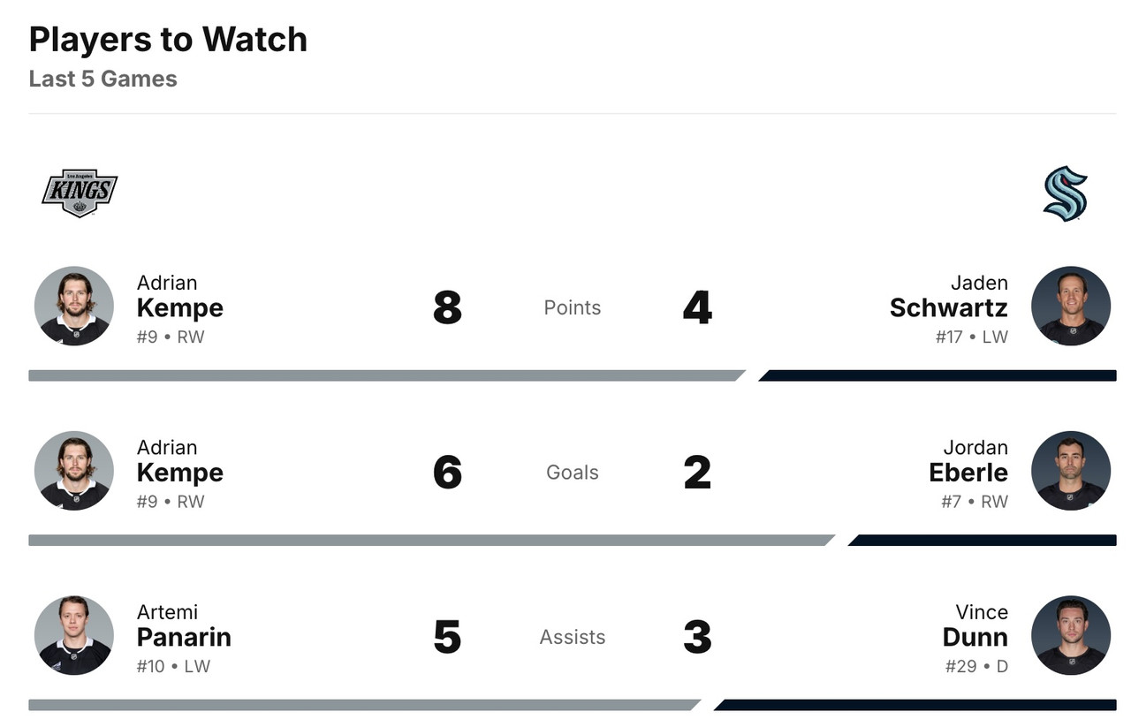
Task: Select the Vince Dunn name link
Action: pyautogui.click(x=975, y=637)
